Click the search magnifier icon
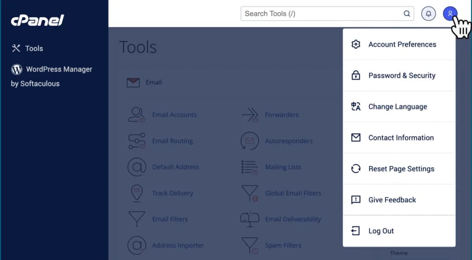 (x=407, y=13)
